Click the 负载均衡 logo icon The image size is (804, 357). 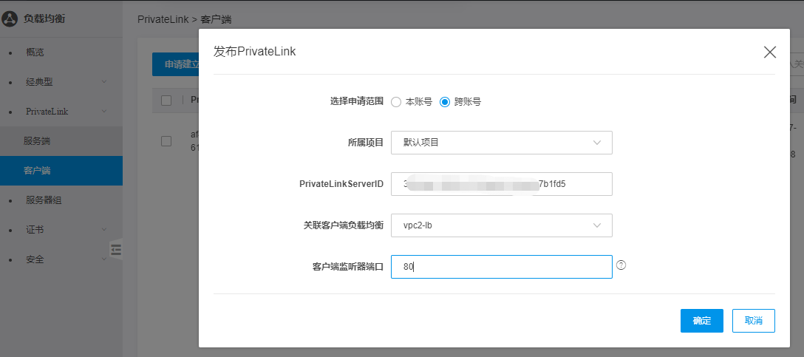coord(10,19)
